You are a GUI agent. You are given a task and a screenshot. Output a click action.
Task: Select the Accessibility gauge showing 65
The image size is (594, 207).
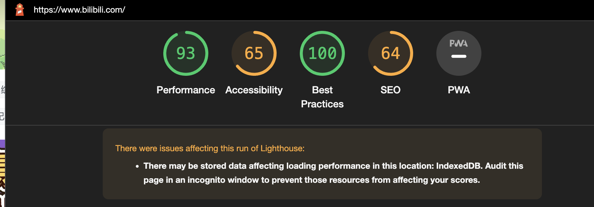[x=254, y=53]
